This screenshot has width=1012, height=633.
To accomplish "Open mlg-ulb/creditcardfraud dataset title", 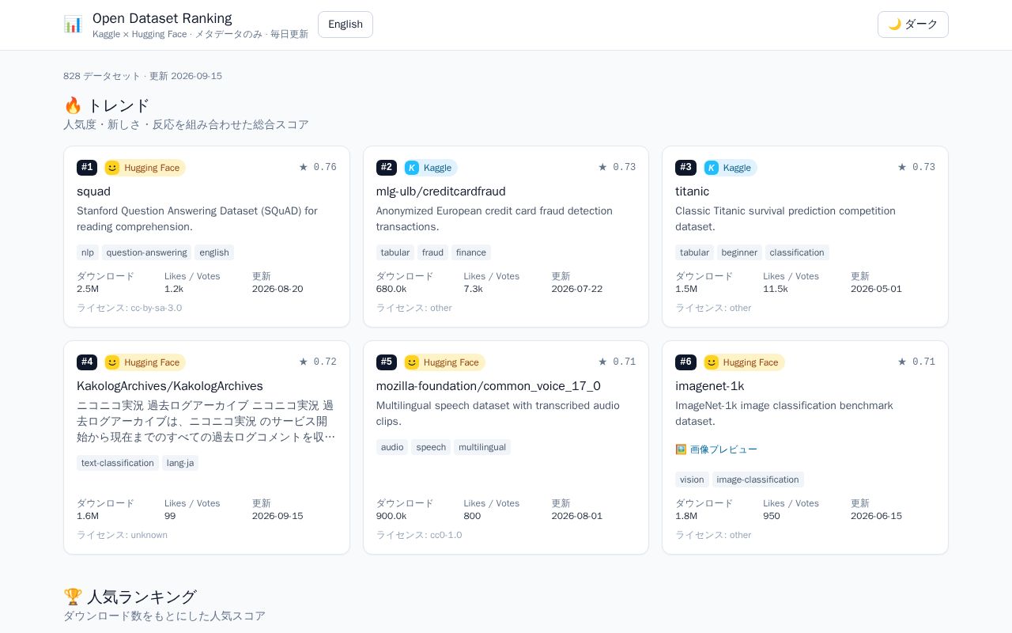I will click(440, 191).
